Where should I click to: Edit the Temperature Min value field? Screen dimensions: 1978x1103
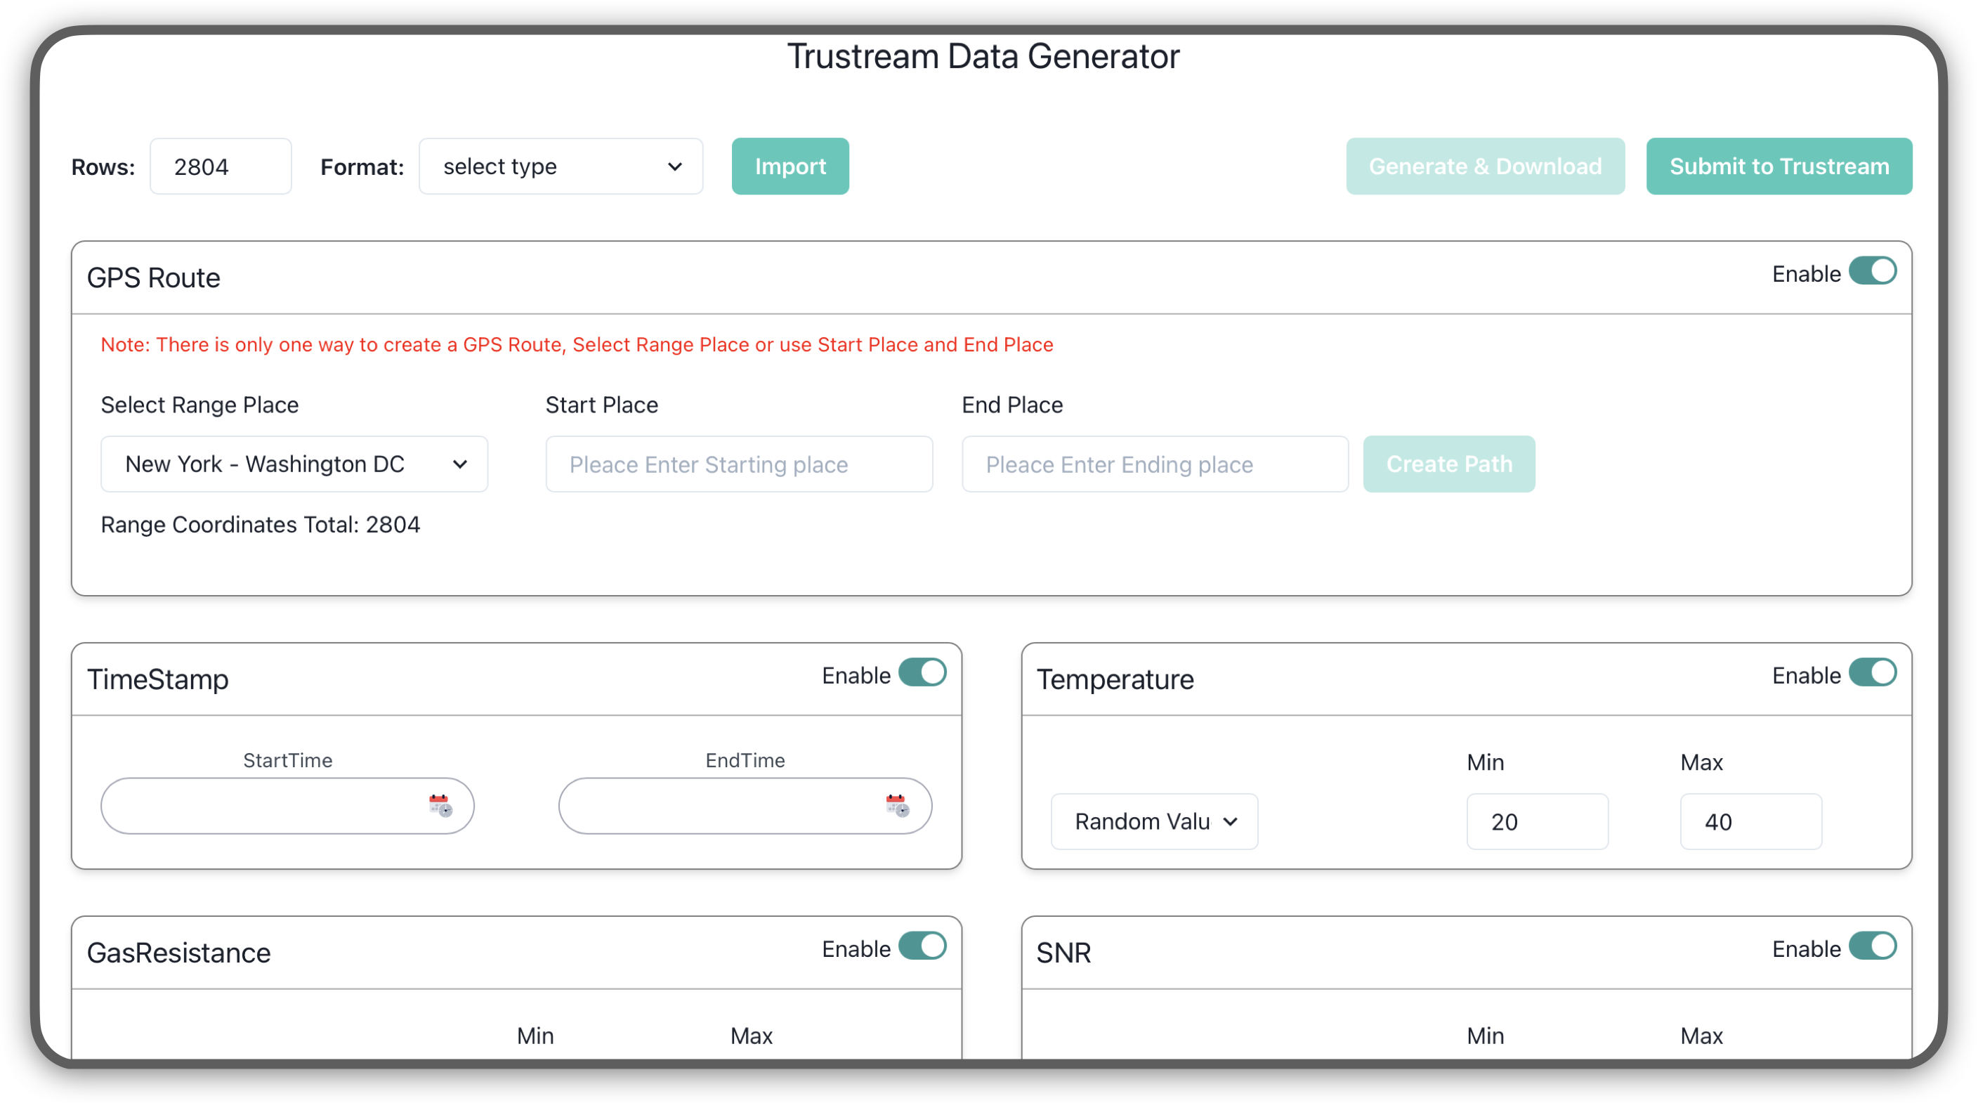1538,822
